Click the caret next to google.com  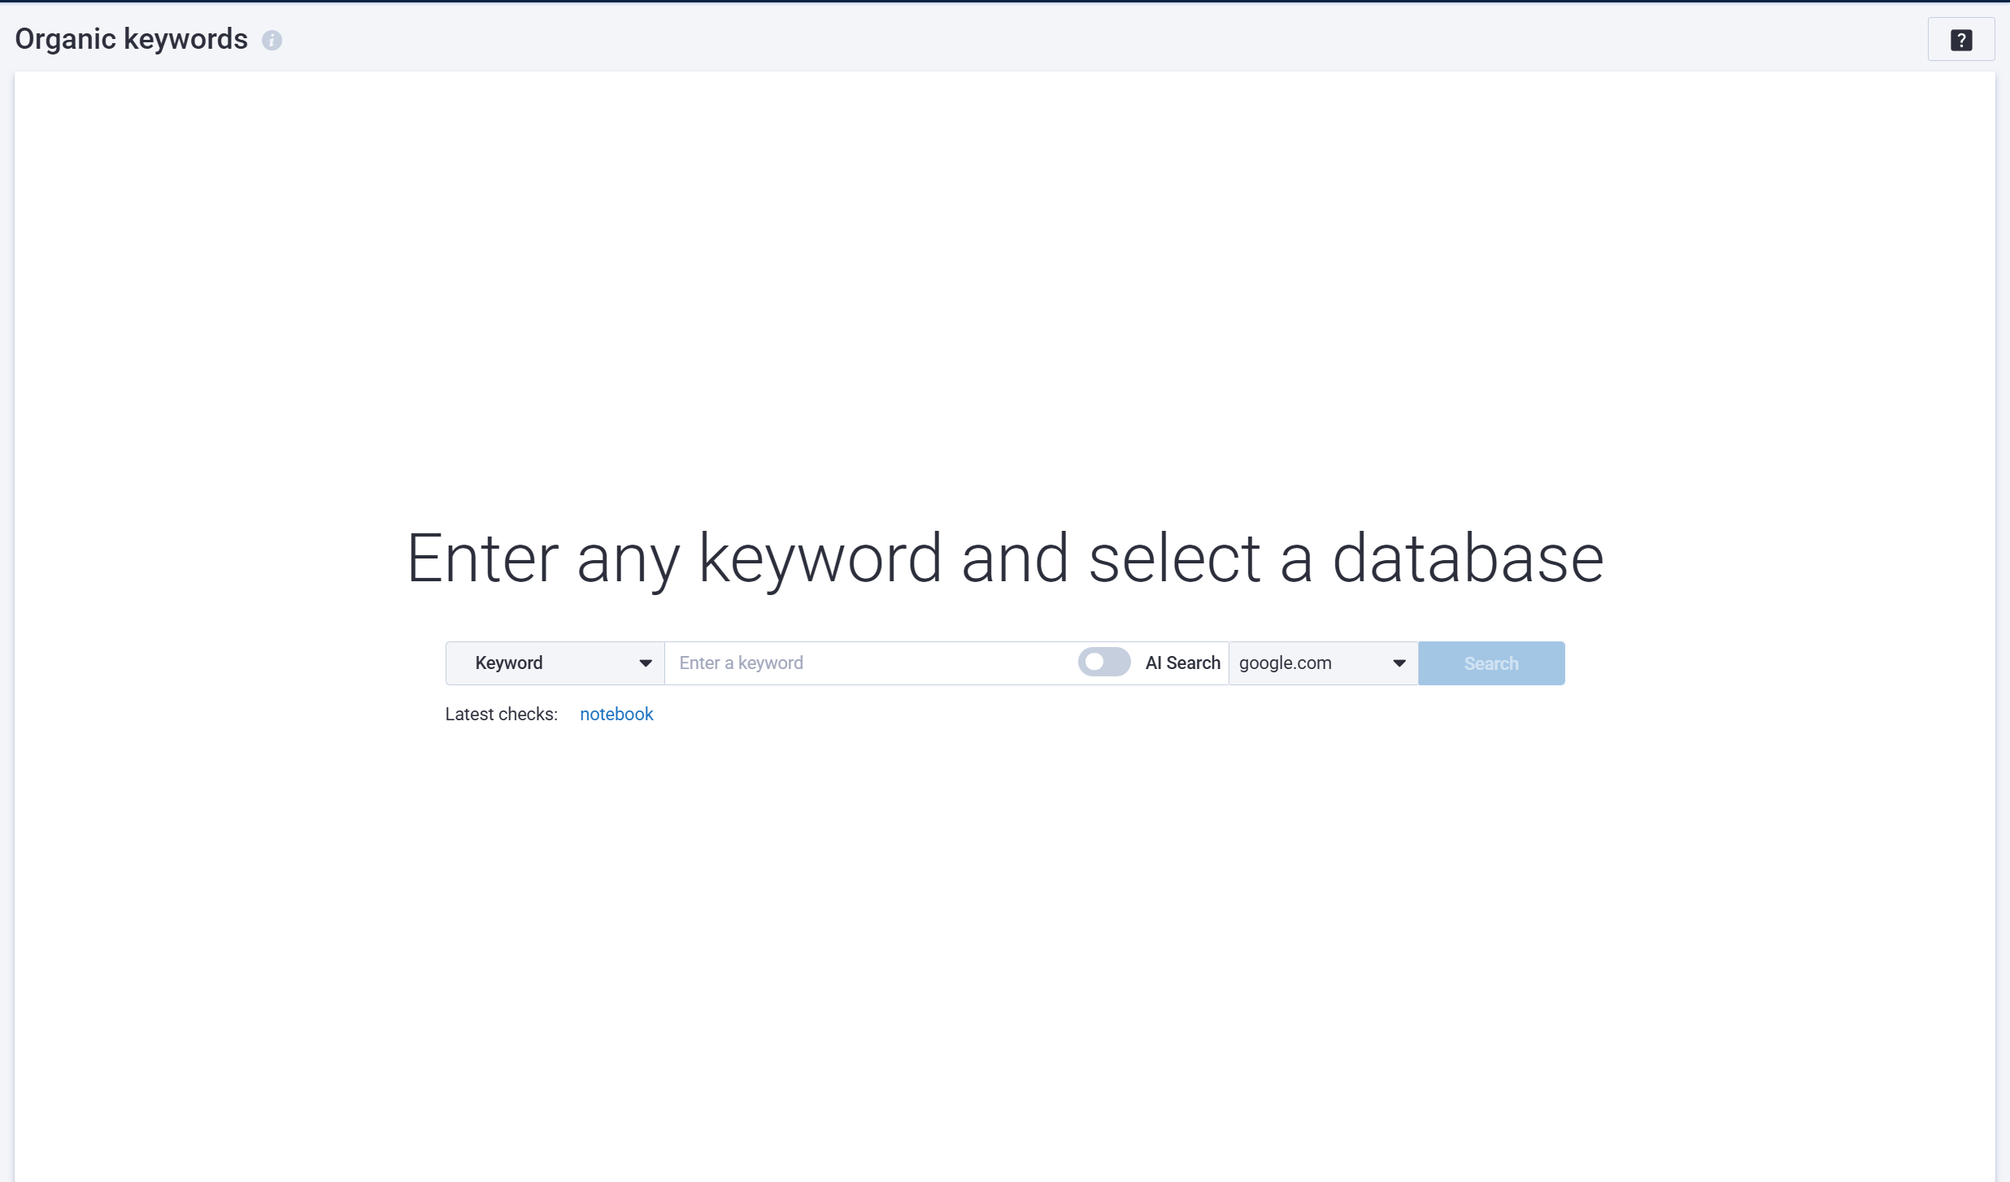[1399, 663]
